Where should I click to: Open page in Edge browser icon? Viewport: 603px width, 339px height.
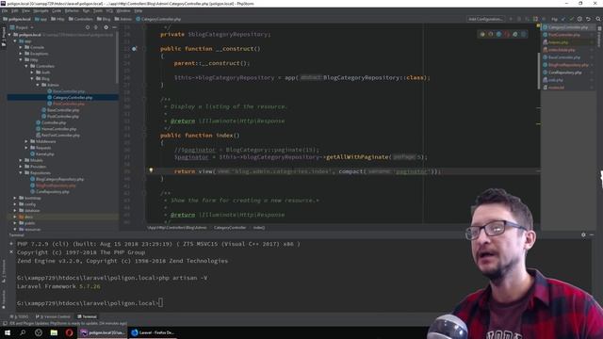coord(524,34)
